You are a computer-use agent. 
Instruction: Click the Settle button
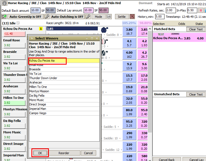point(122,17)
